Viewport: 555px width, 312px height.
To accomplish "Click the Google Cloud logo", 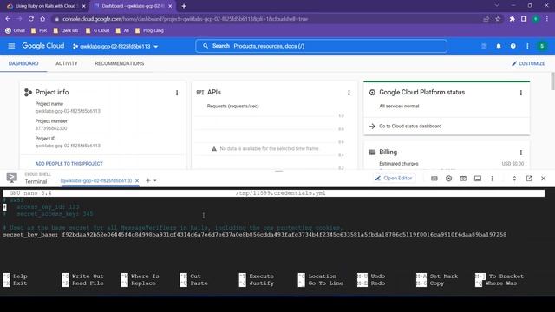I will [x=42, y=46].
